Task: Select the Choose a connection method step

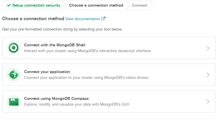Action: pyautogui.click(x=96, y=5)
